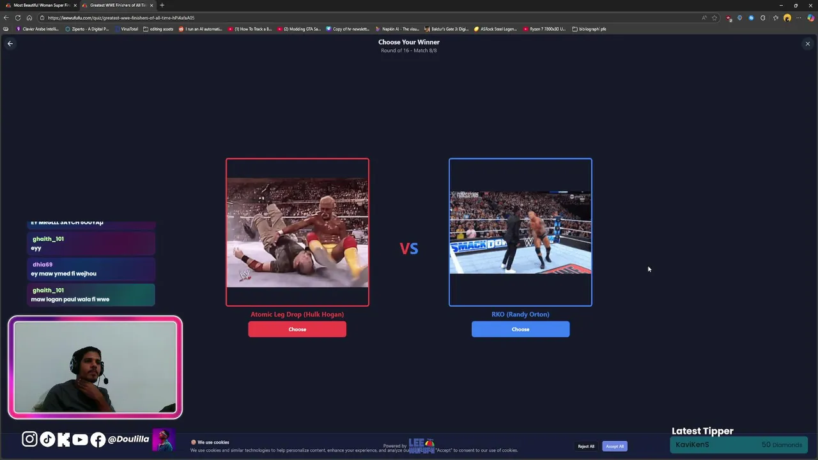Open Clavier Arabe Intelli bookmark
This screenshot has width=818, height=460.
click(38, 29)
